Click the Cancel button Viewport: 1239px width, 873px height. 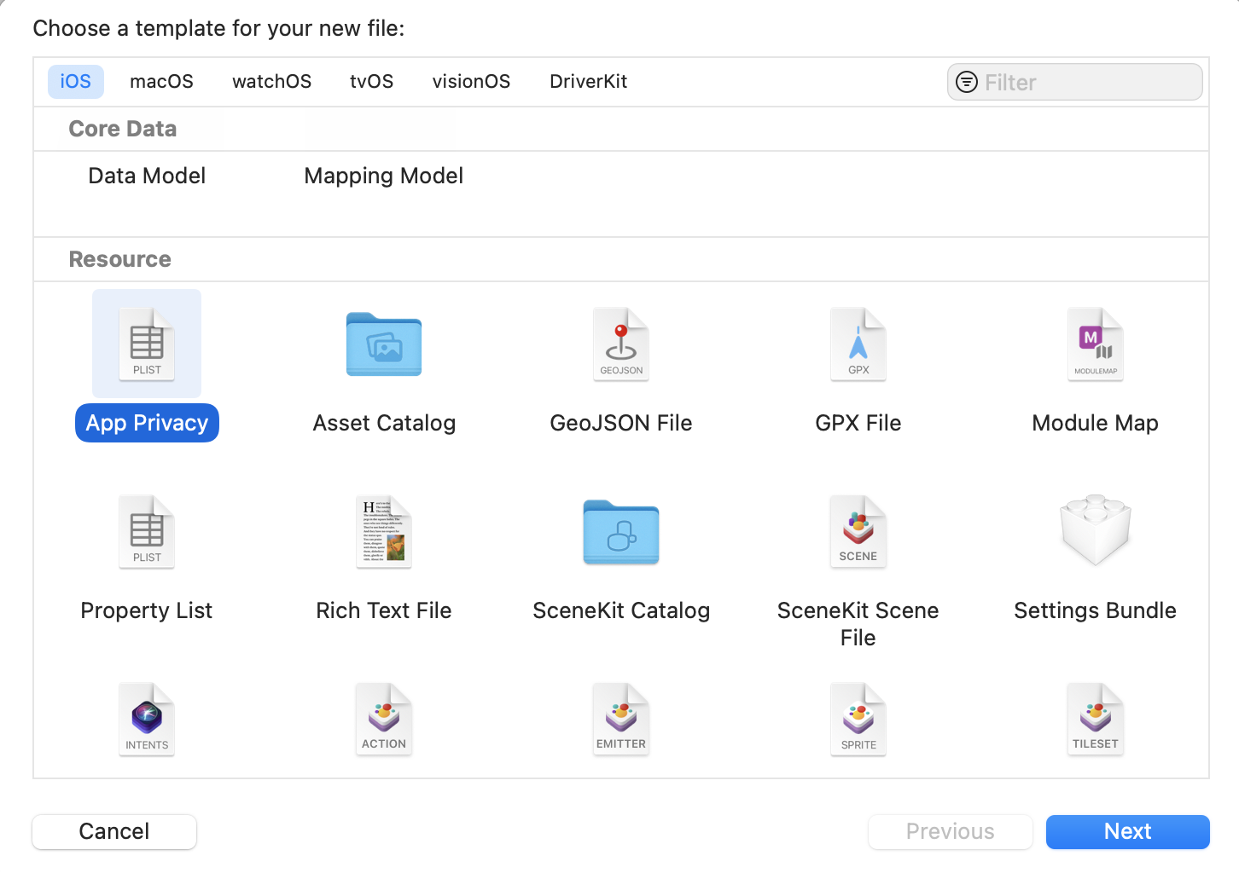114,831
